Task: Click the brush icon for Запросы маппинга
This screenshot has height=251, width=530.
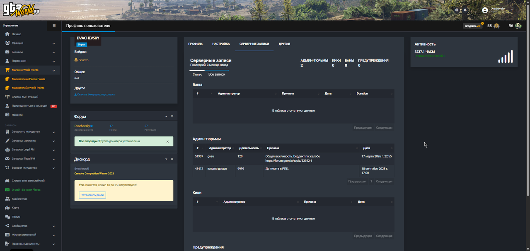Action: click(7, 141)
